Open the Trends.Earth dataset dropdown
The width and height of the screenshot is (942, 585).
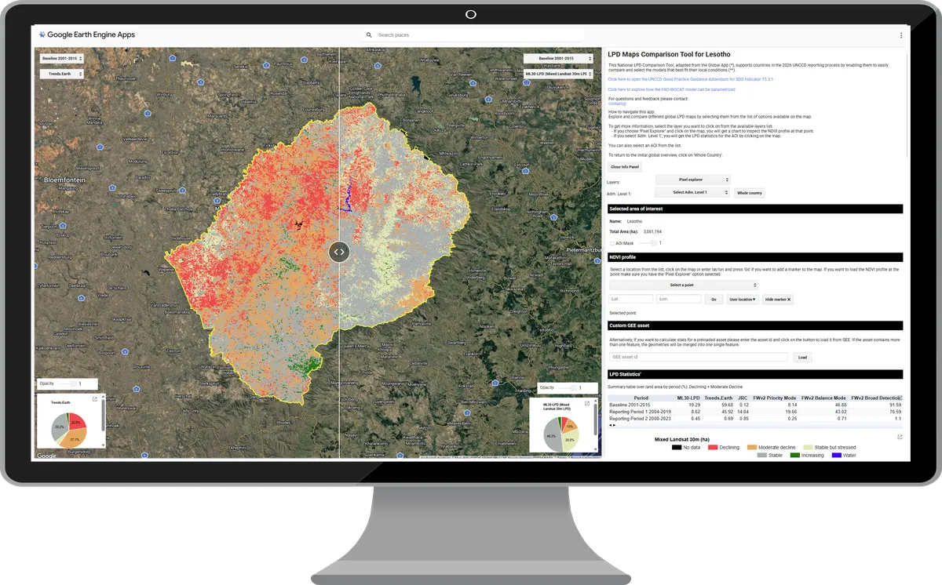pos(62,74)
